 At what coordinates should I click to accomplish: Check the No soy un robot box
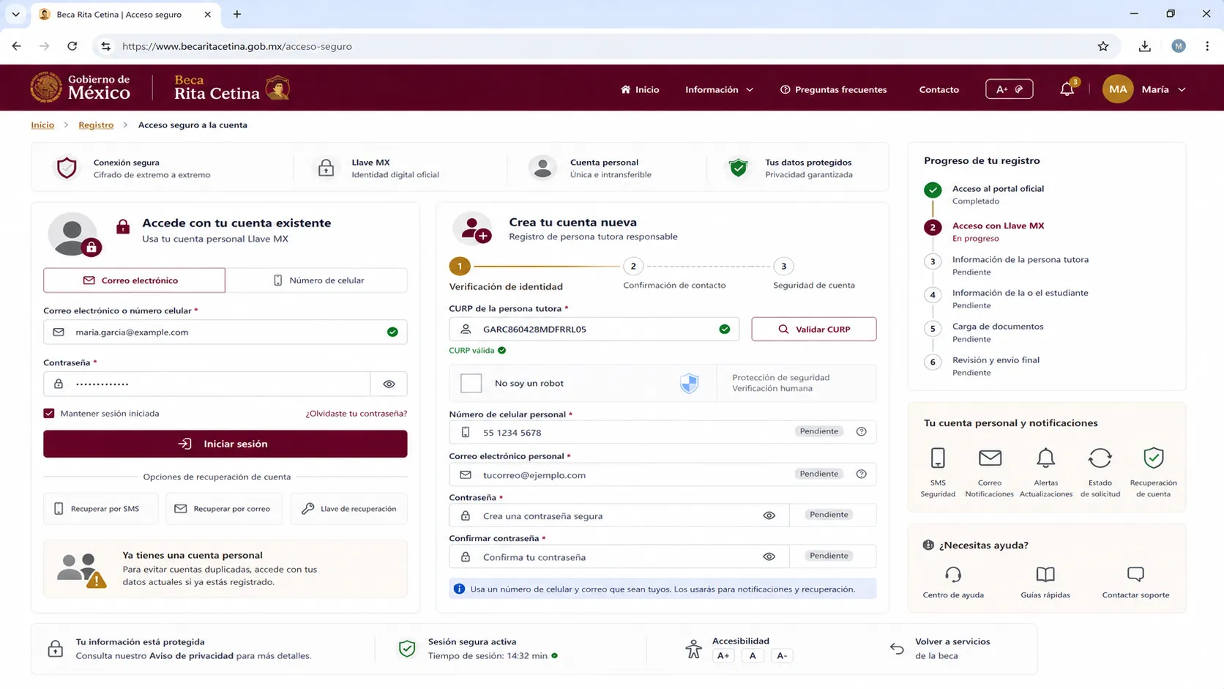471,383
